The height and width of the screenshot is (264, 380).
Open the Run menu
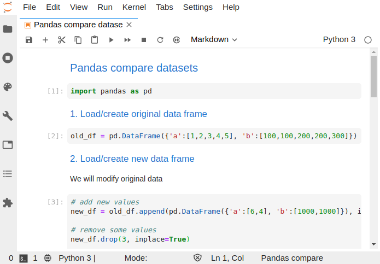click(x=105, y=7)
